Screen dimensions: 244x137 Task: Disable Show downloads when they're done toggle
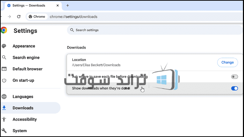pyautogui.click(x=234, y=88)
